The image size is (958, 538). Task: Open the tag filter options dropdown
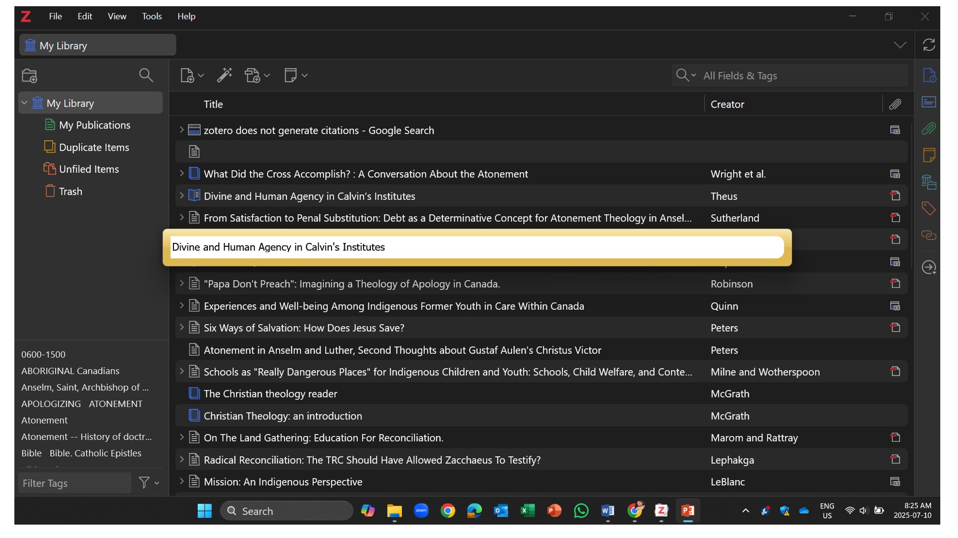point(148,483)
